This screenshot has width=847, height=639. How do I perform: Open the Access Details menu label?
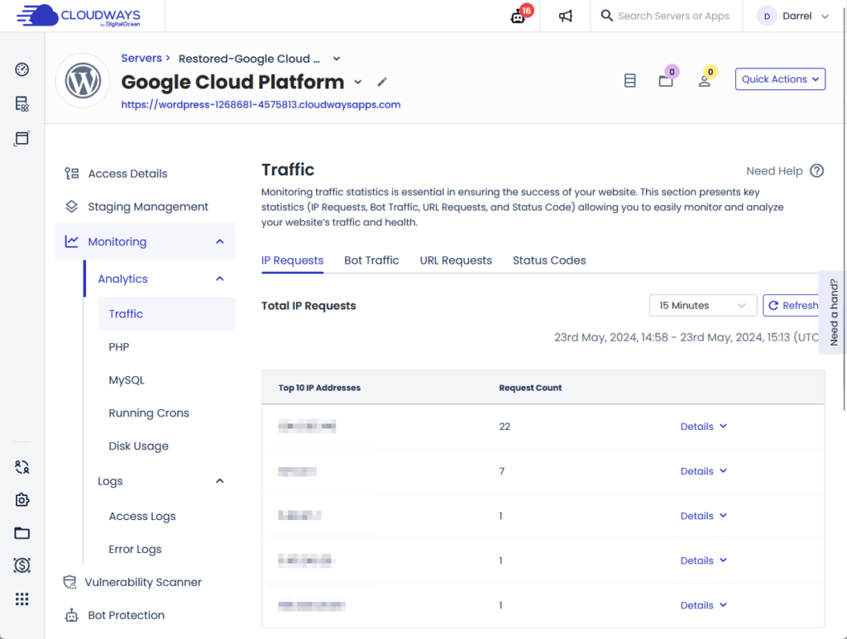[x=127, y=174]
